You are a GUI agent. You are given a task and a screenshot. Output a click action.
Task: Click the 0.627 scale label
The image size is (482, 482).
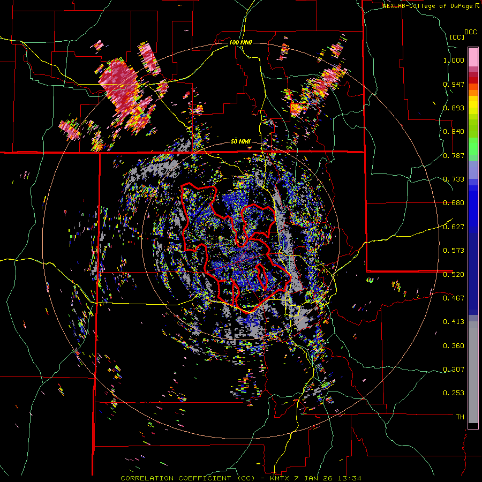click(454, 227)
